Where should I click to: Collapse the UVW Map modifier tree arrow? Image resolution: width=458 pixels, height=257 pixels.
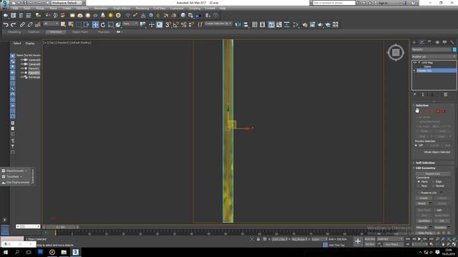click(419, 62)
